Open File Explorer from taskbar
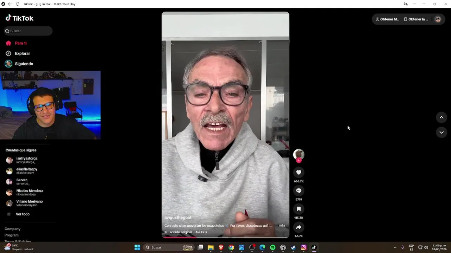This screenshot has width=451, height=253. pos(211,247)
